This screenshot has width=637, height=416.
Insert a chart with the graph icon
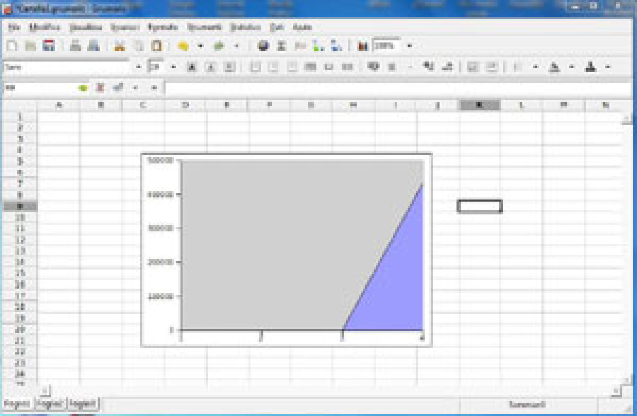(363, 46)
